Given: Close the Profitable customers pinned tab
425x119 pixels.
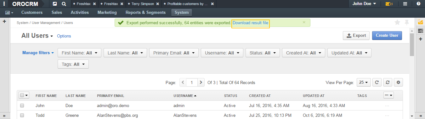Looking at the screenshot, I should [212, 4].
